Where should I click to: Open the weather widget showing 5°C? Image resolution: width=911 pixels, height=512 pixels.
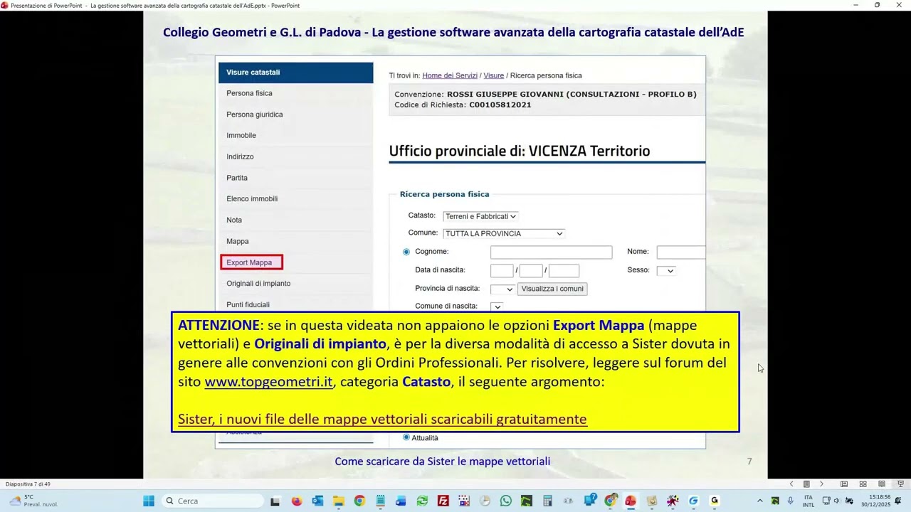33,501
